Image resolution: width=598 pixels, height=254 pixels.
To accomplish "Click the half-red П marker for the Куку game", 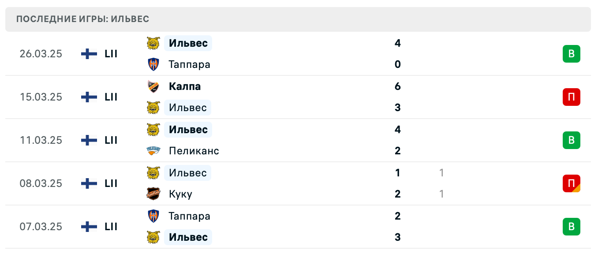I will 572,183.
